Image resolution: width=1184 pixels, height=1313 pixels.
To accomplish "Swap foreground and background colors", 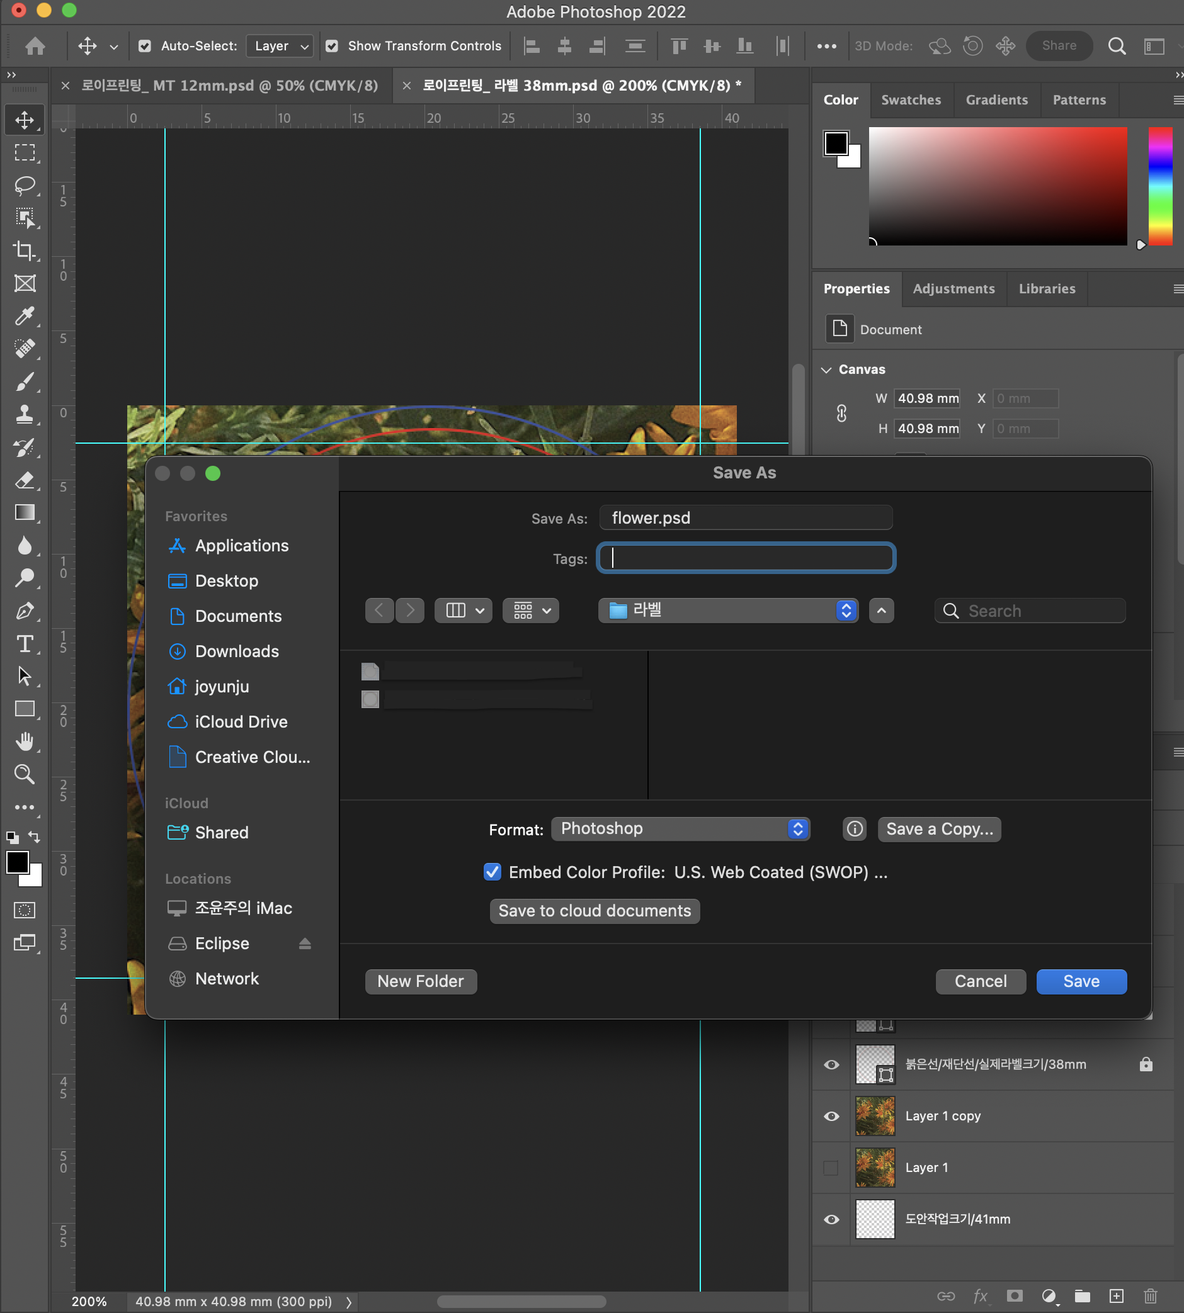I will 35,837.
